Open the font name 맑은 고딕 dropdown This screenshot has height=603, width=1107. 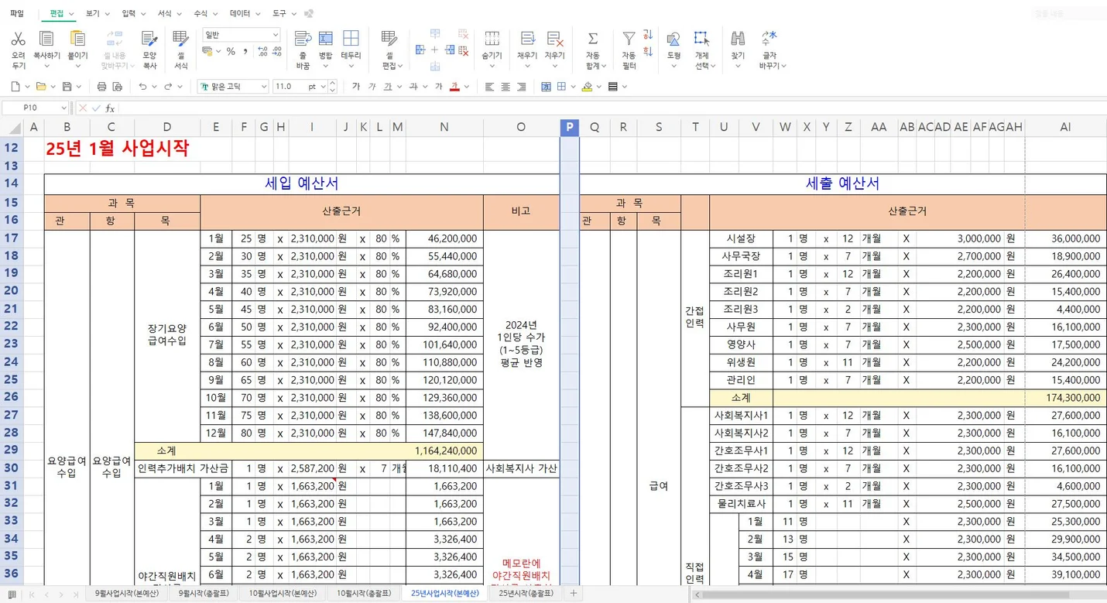tap(264, 87)
